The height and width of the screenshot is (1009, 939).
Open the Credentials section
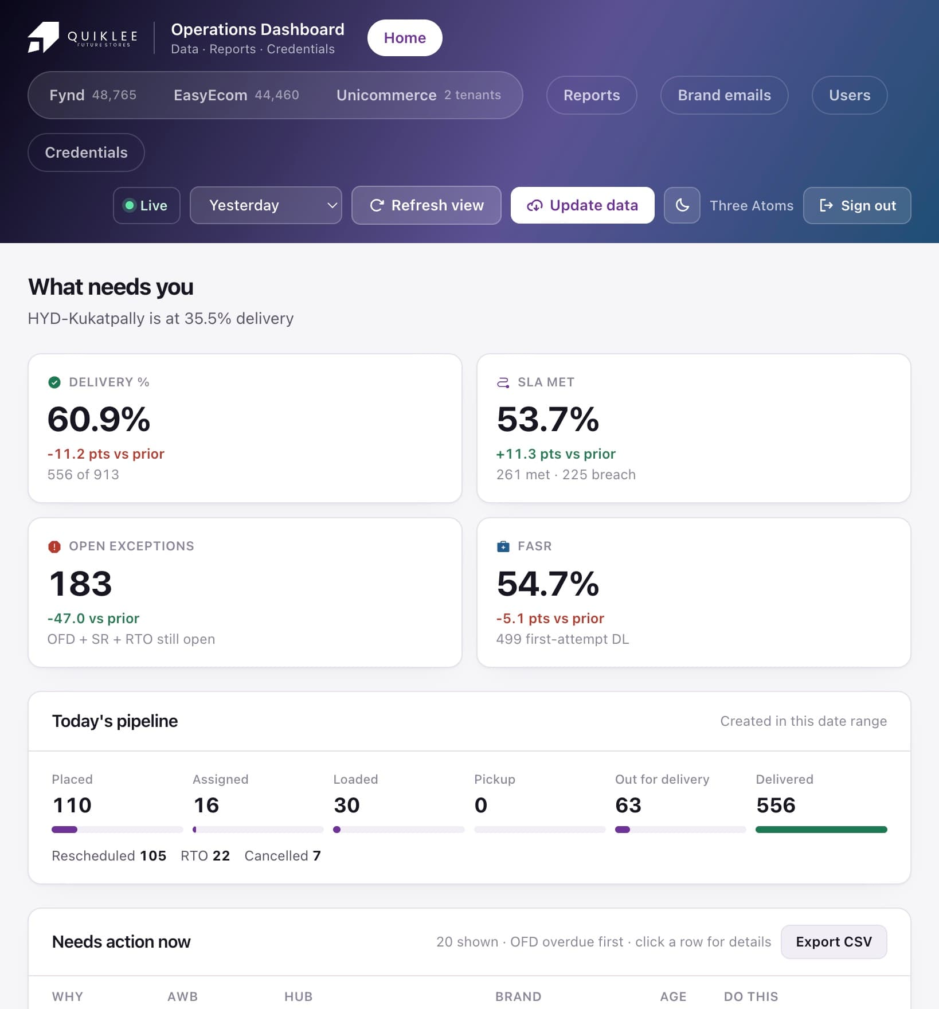tap(86, 152)
